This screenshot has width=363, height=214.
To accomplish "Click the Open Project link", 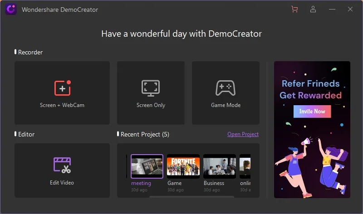I will tap(243, 134).
